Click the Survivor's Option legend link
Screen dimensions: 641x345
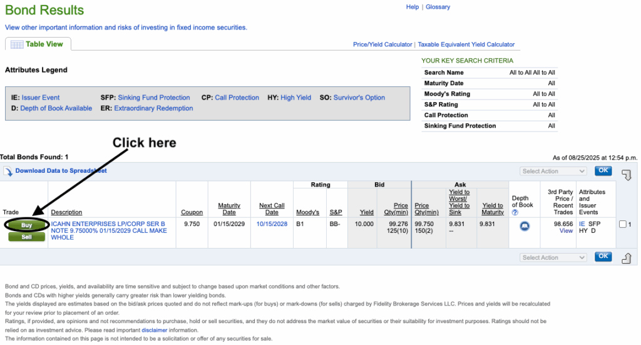[359, 98]
